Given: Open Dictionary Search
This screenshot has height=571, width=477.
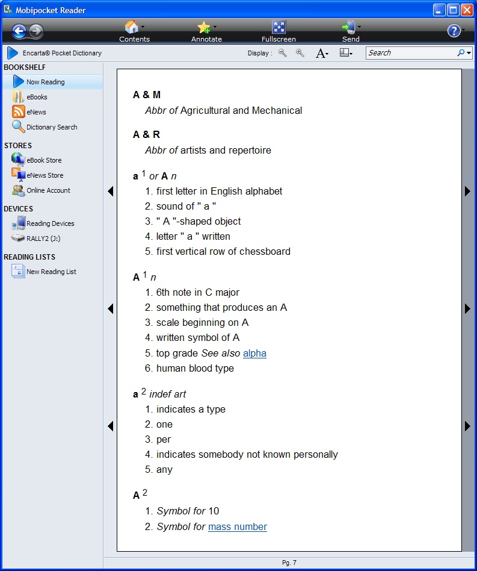Looking at the screenshot, I should (x=52, y=127).
